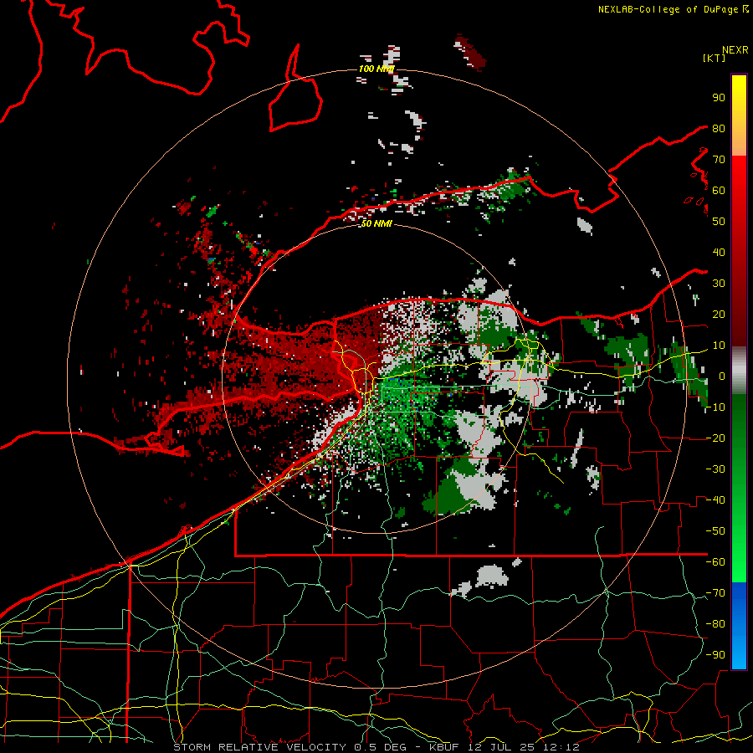Click the positive 20 value on the velocity scale
Image resolution: width=753 pixels, height=753 pixels.
[719, 314]
